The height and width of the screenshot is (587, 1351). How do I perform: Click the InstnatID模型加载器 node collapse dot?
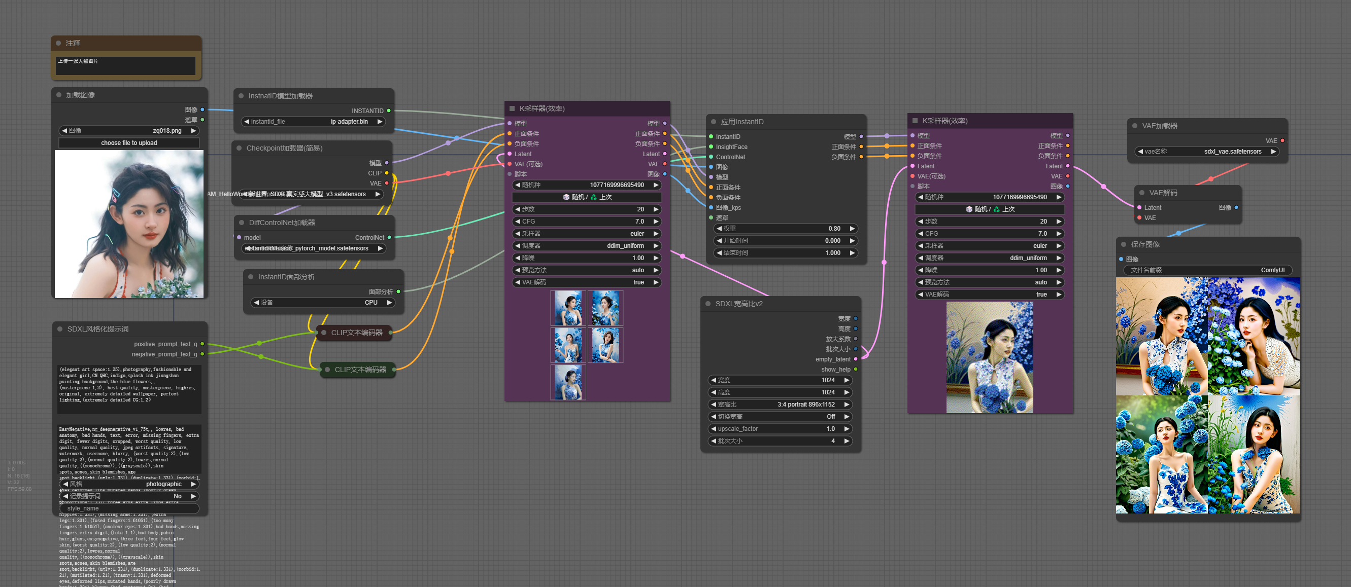[x=241, y=96]
